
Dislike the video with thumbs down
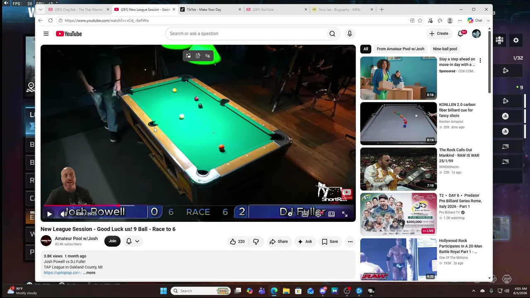click(x=256, y=241)
